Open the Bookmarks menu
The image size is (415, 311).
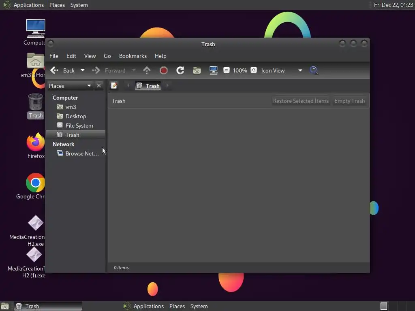click(133, 56)
